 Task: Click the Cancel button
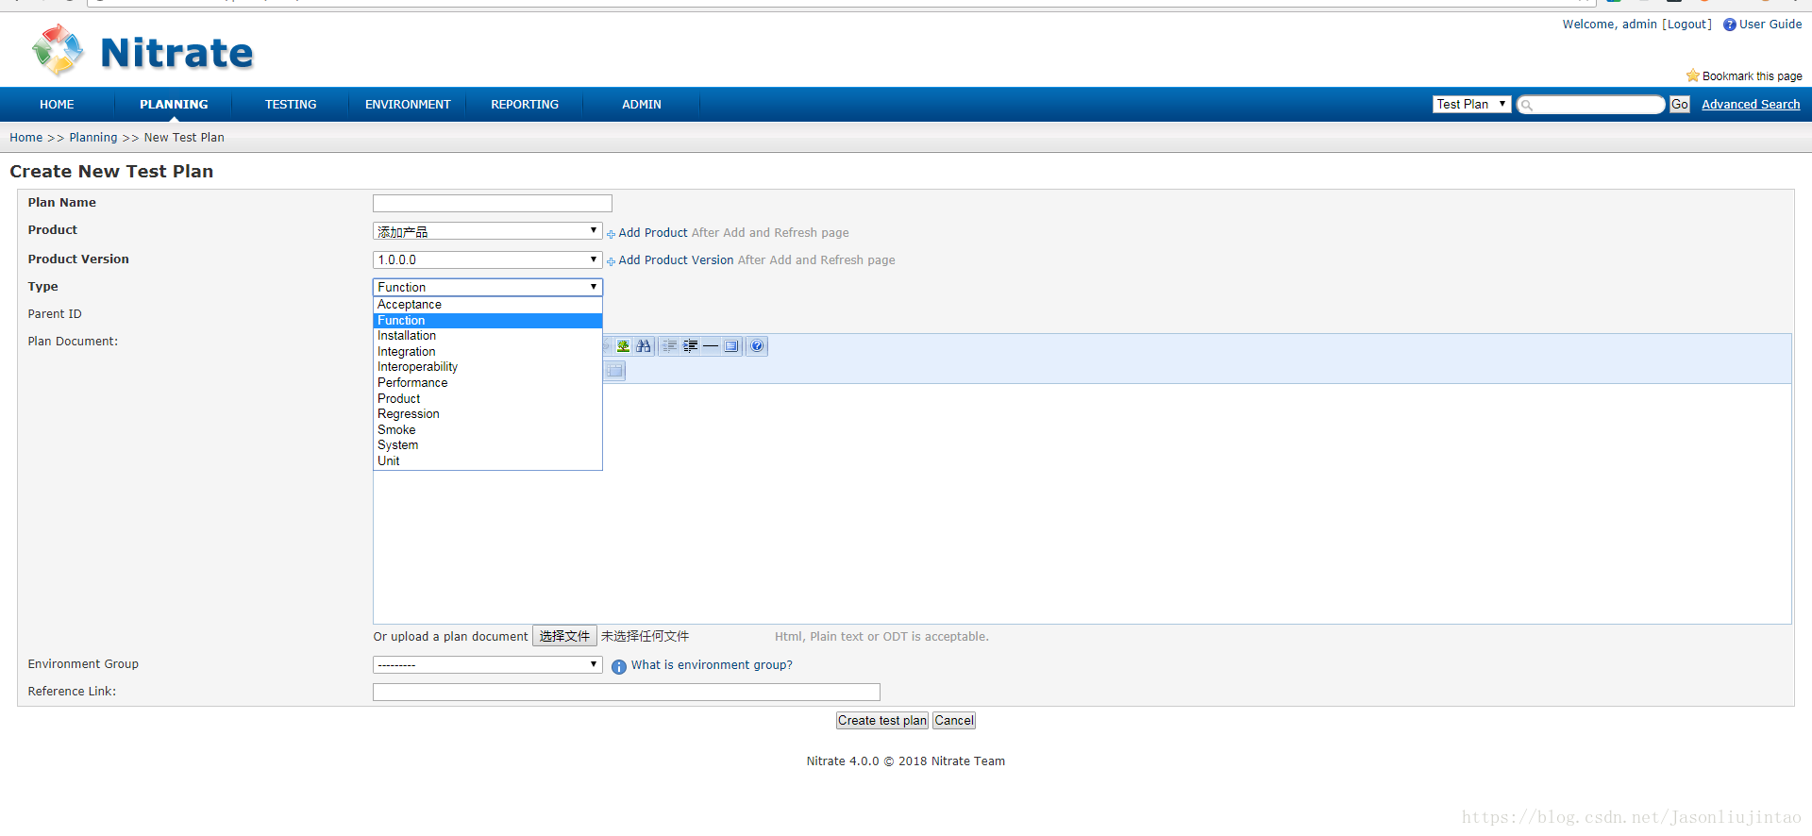tap(954, 721)
